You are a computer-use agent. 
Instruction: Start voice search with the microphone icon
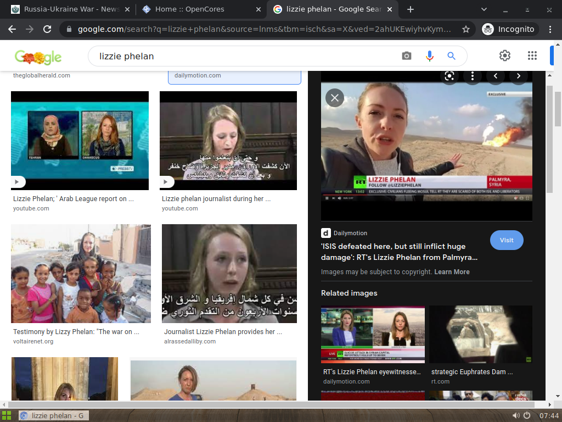(429, 56)
